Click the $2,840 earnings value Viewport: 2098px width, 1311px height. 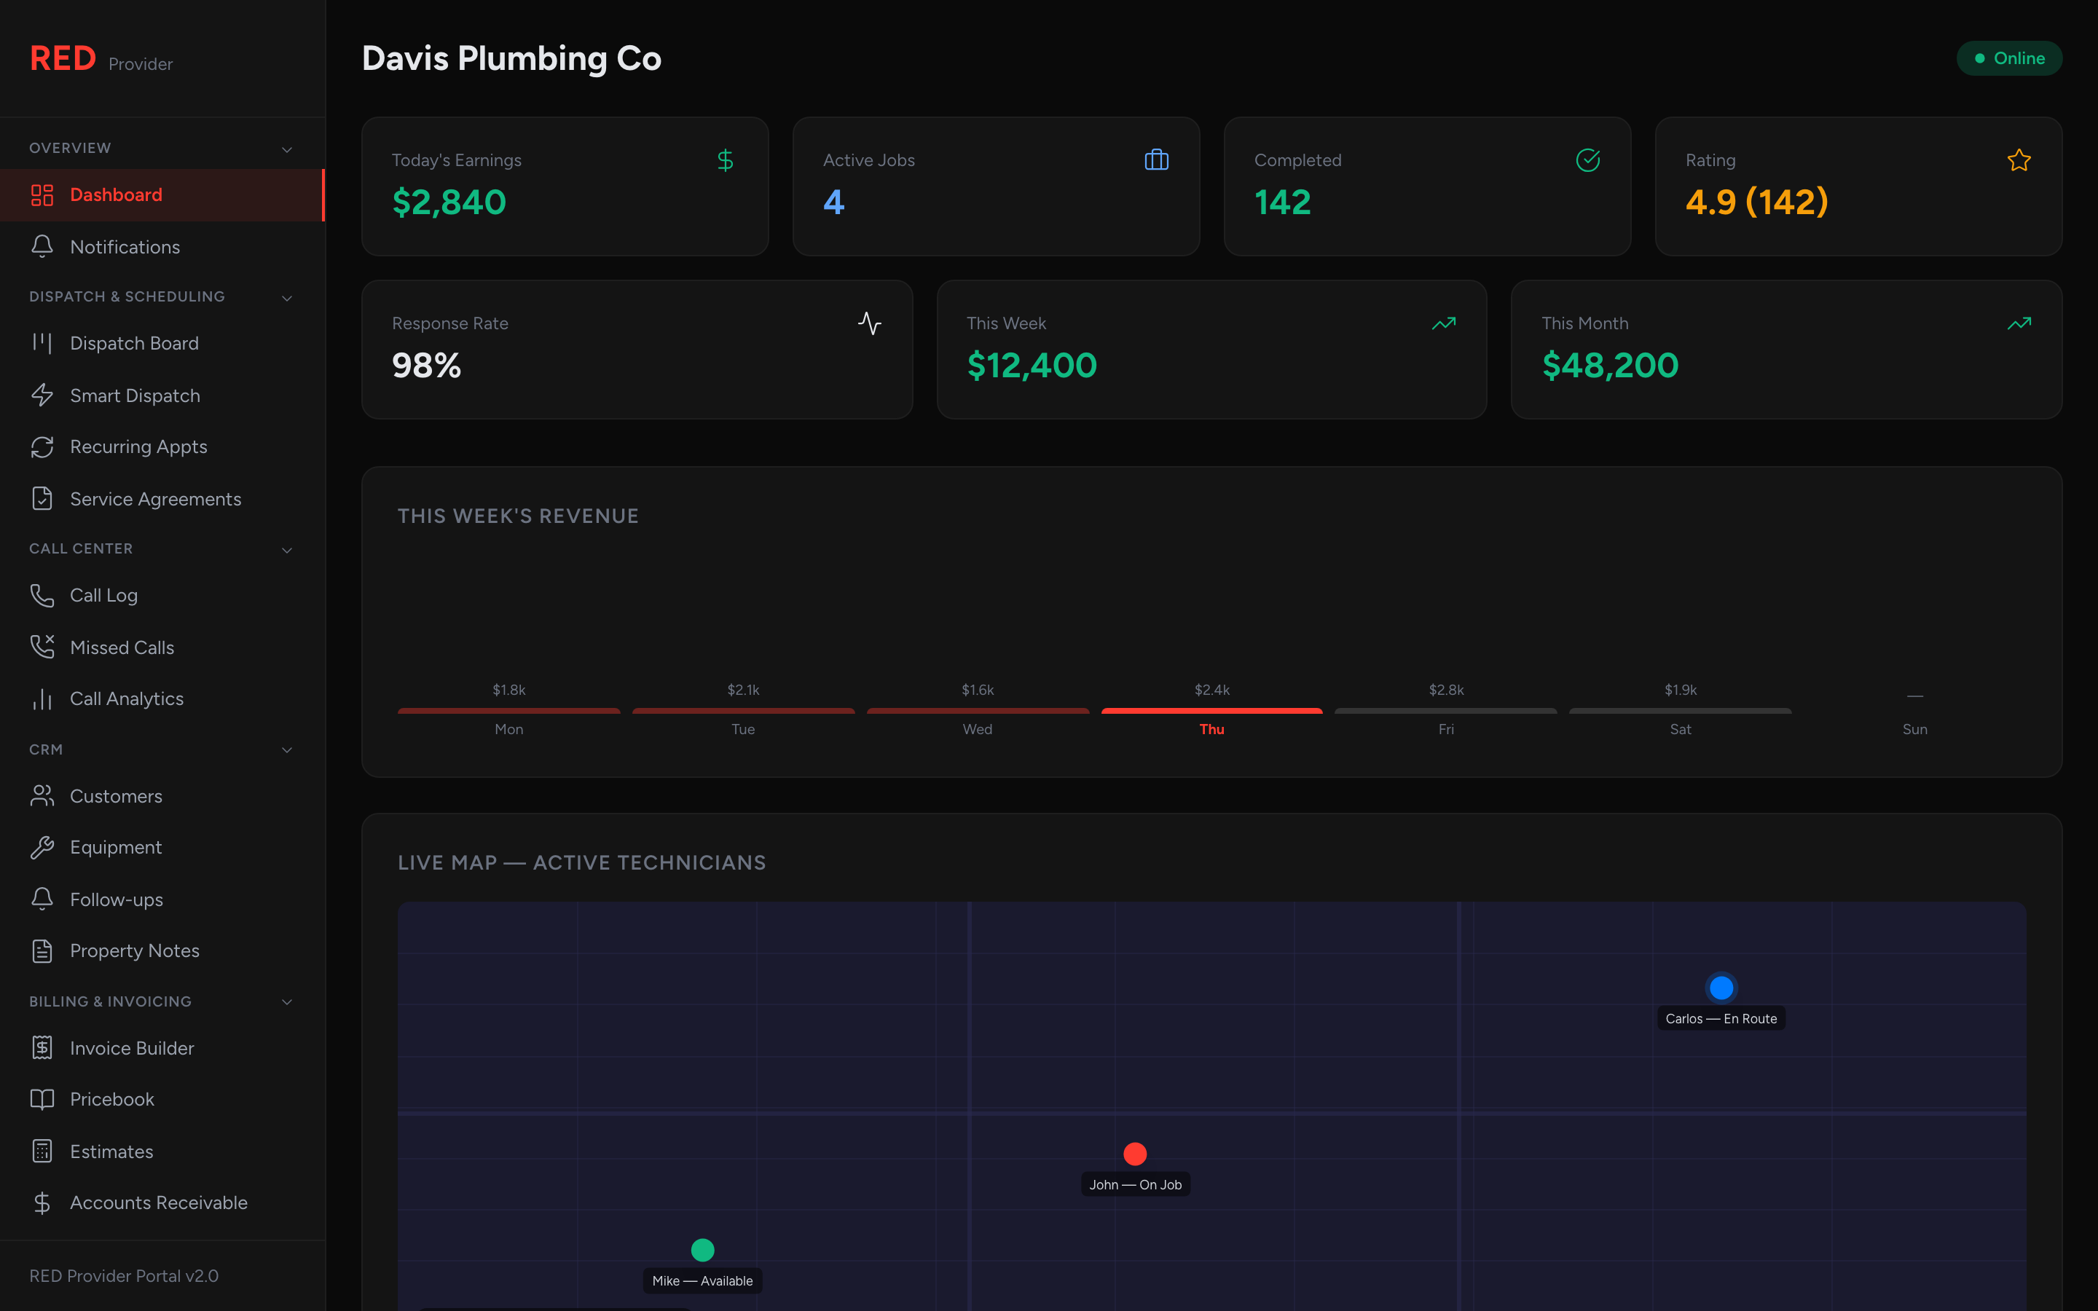[x=449, y=202]
